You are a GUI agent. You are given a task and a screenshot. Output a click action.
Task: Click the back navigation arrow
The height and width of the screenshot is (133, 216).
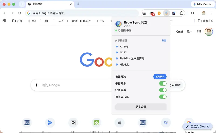pyautogui.click(x=5, y=13)
